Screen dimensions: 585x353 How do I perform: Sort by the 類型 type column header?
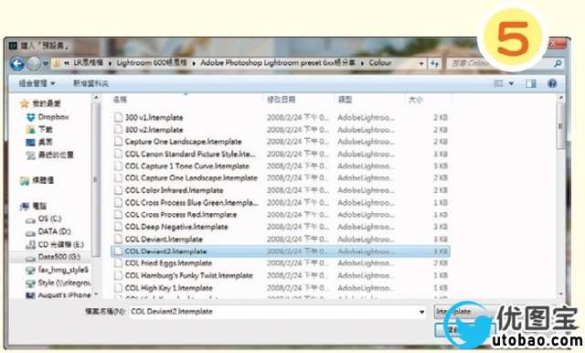(345, 100)
